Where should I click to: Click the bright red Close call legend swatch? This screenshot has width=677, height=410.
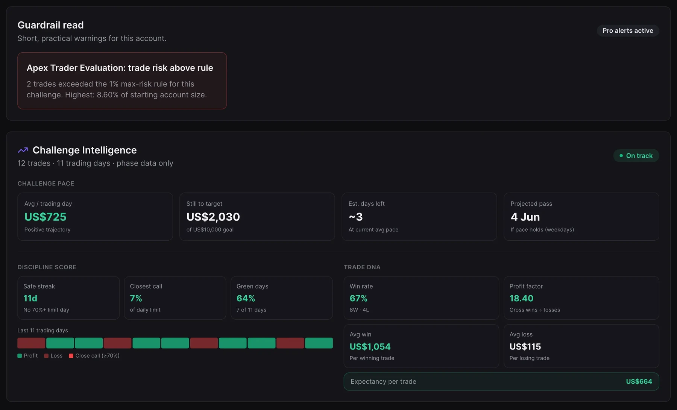71,356
